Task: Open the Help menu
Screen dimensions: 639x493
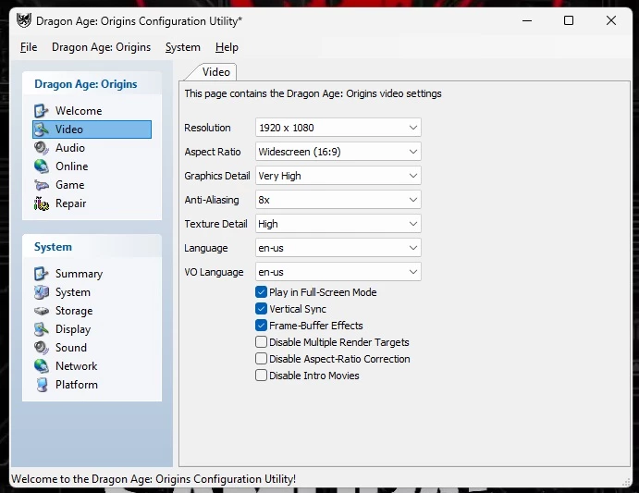Action: point(227,47)
